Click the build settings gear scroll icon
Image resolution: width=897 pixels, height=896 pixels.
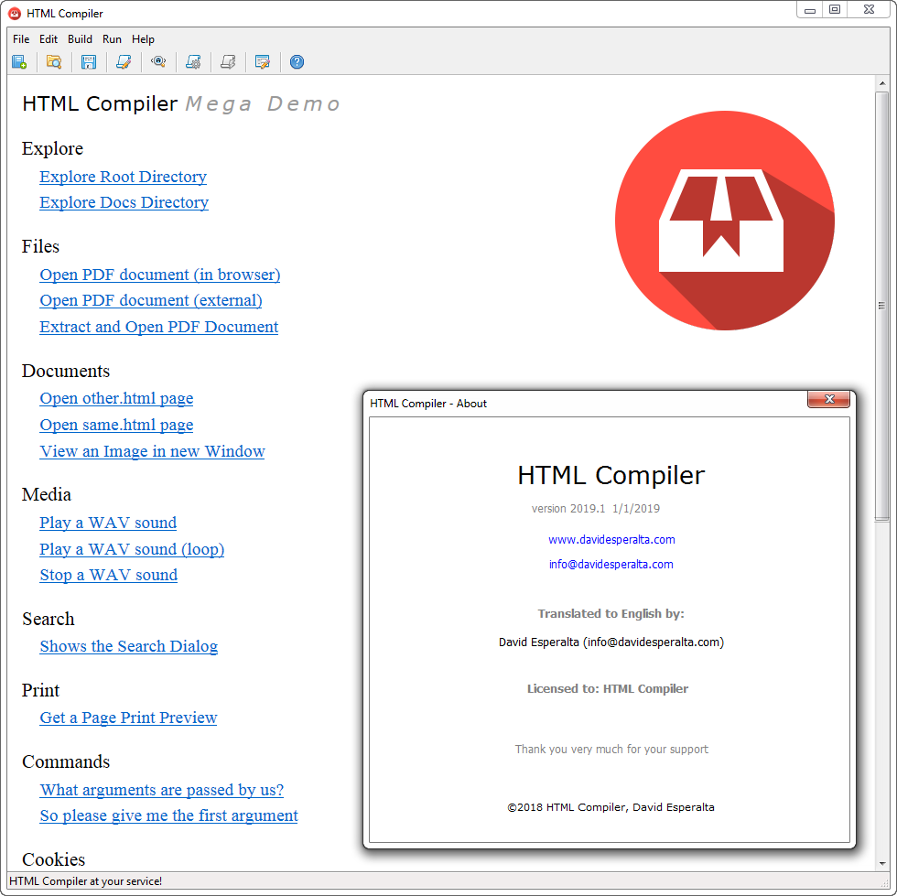point(193,62)
